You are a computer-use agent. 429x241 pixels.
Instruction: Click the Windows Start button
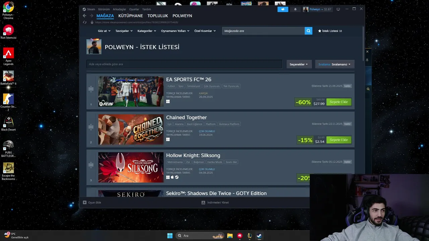click(170, 236)
